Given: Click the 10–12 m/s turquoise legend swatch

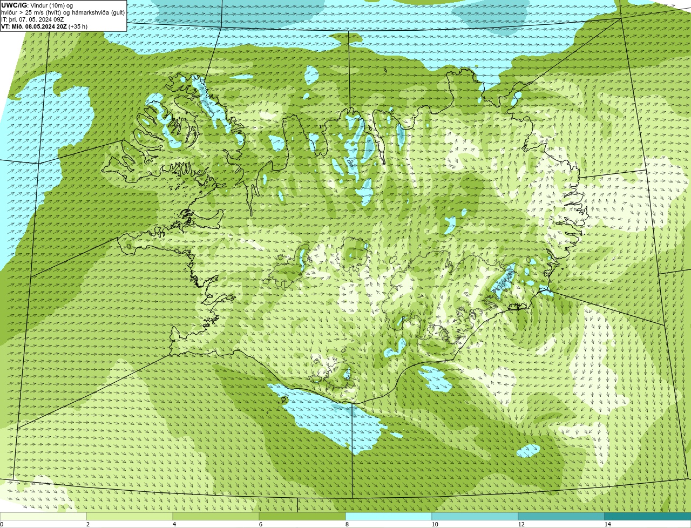Looking at the screenshot, I should coord(475,516).
